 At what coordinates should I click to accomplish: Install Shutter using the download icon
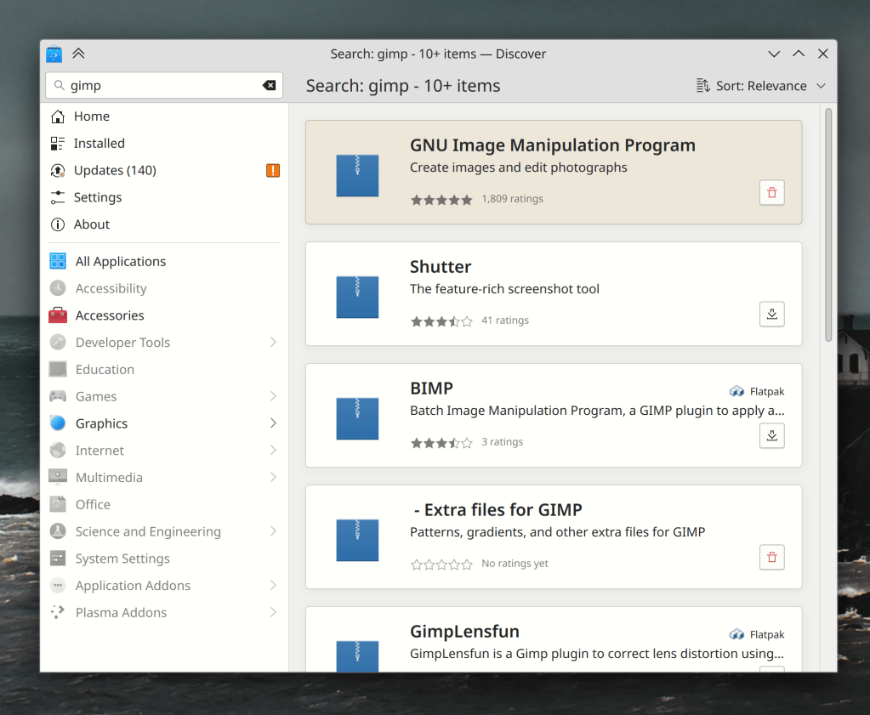(771, 314)
